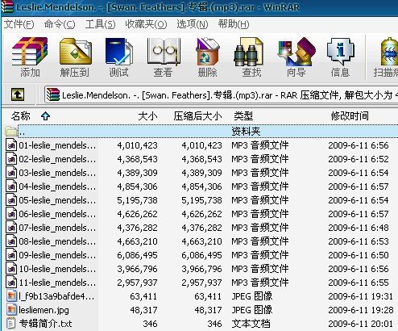Screen dimensions: 398x331
Task: Open the 向导 (Wizard) toolbar icon
Action: [296, 52]
